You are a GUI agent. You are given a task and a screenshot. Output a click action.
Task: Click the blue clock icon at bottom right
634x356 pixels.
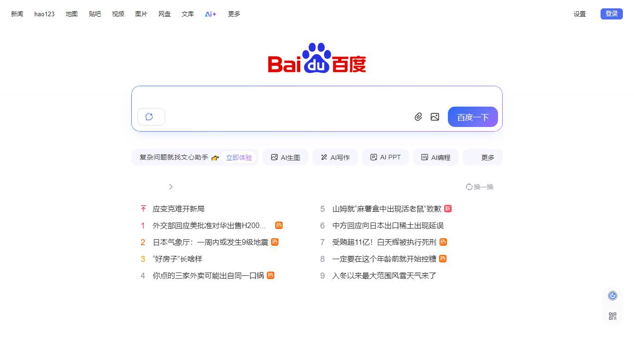point(612,295)
